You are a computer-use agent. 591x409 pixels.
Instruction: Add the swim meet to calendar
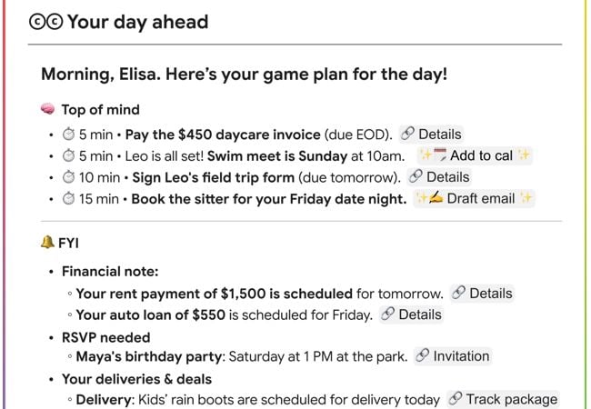tap(473, 155)
